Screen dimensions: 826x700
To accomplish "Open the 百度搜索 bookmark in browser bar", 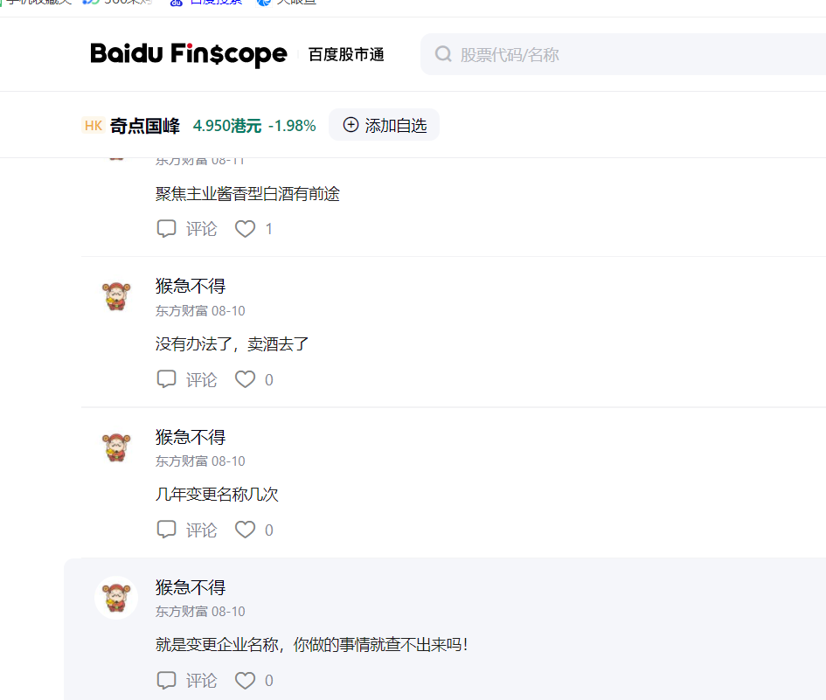I will (206, 3).
